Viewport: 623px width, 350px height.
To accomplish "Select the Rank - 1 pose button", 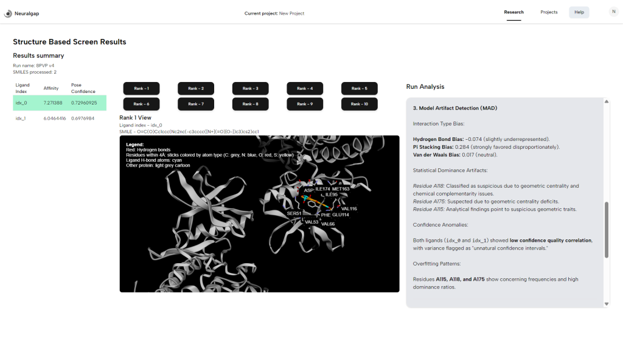I will (141, 88).
